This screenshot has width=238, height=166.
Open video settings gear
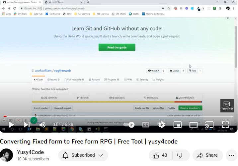(x=162, y=125)
